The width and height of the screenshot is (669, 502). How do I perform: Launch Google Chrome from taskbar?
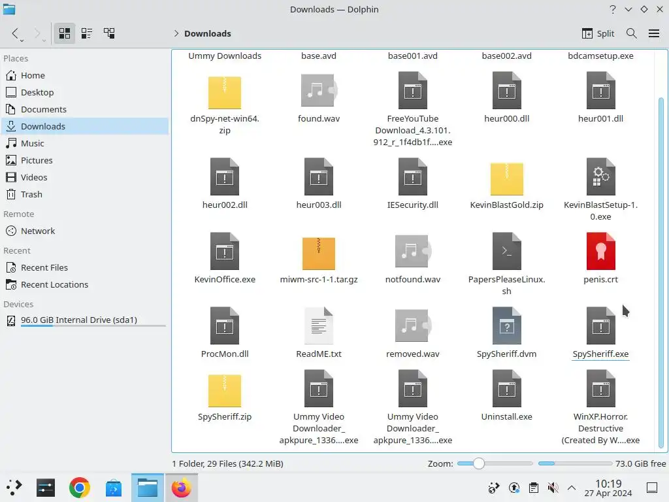(x=80, y=488)
